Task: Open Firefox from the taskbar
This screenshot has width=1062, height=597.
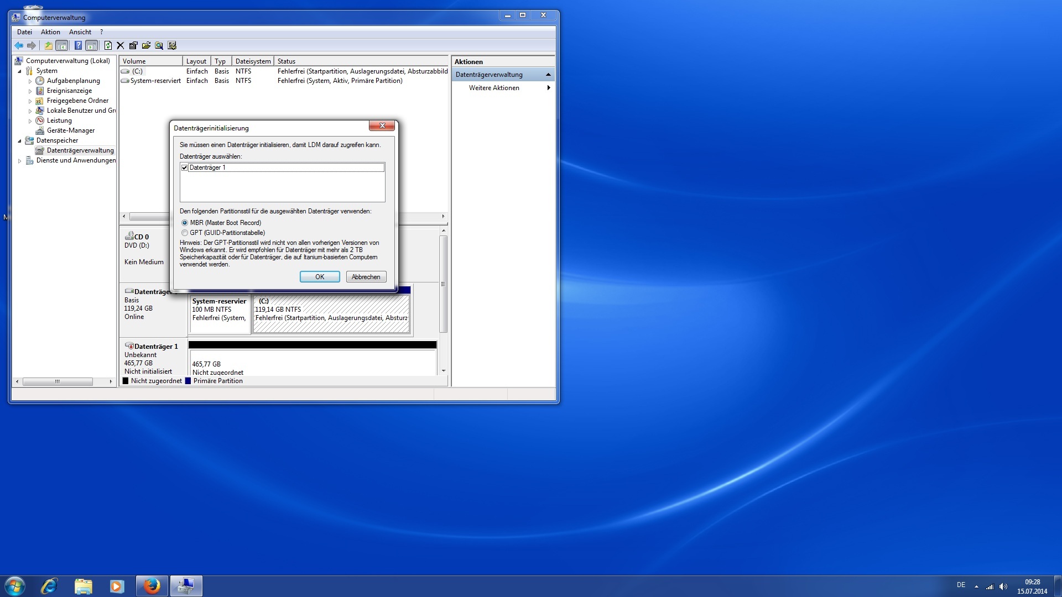Action: pyautogui.click(x=152, y=586)
